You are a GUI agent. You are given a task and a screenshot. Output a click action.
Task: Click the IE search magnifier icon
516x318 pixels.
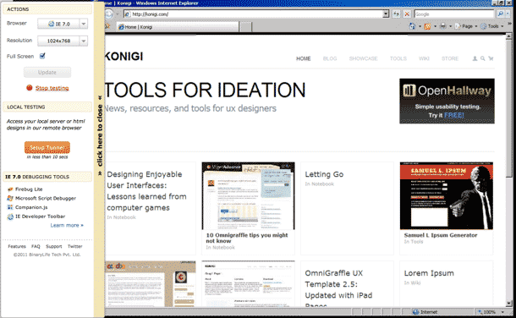500,14
